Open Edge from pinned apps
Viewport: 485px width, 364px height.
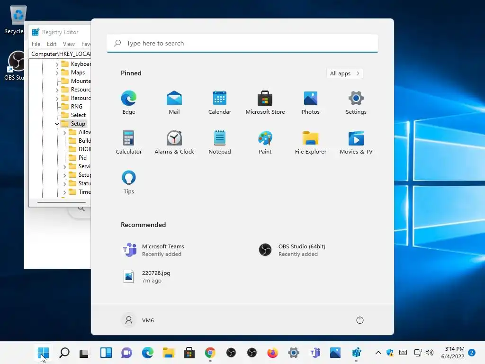(129, 102)
